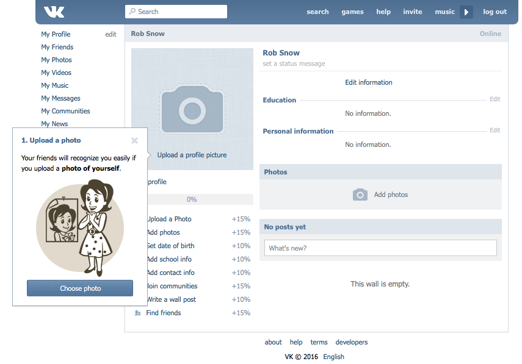Select Add contact info item
The height and width of the screenshot is (364, 522).
coord(199,273)
